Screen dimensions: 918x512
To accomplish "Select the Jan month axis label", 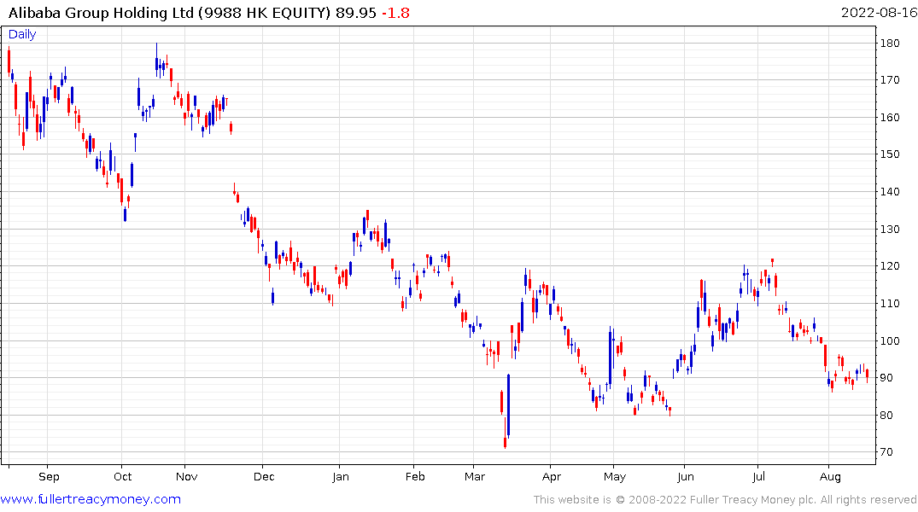I will click(x=341, y=477).
